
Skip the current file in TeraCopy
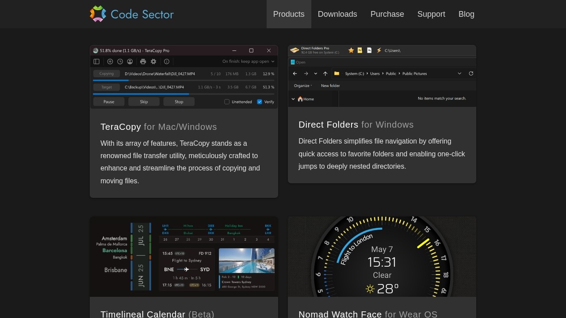tap(144, 102)
